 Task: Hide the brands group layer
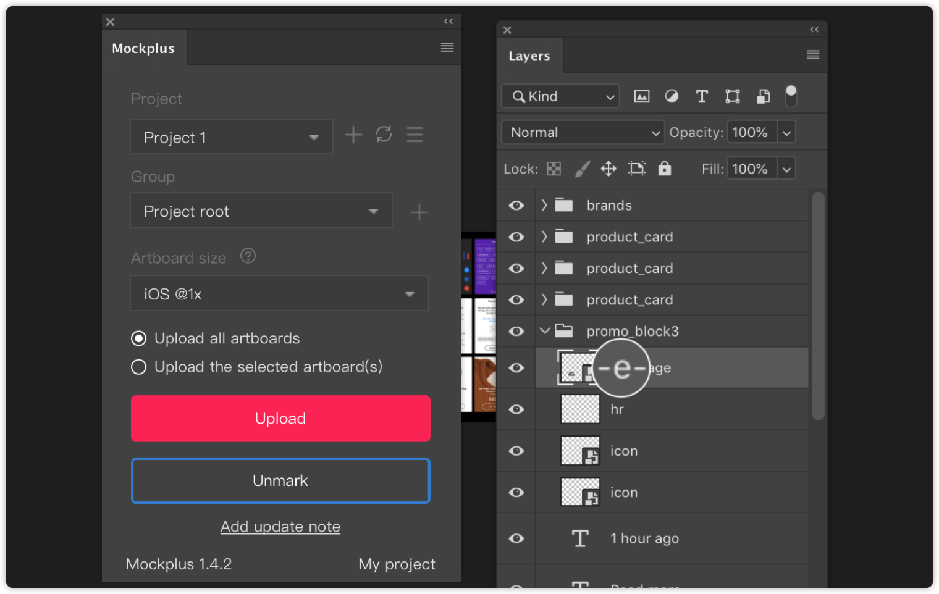point(516,205)
